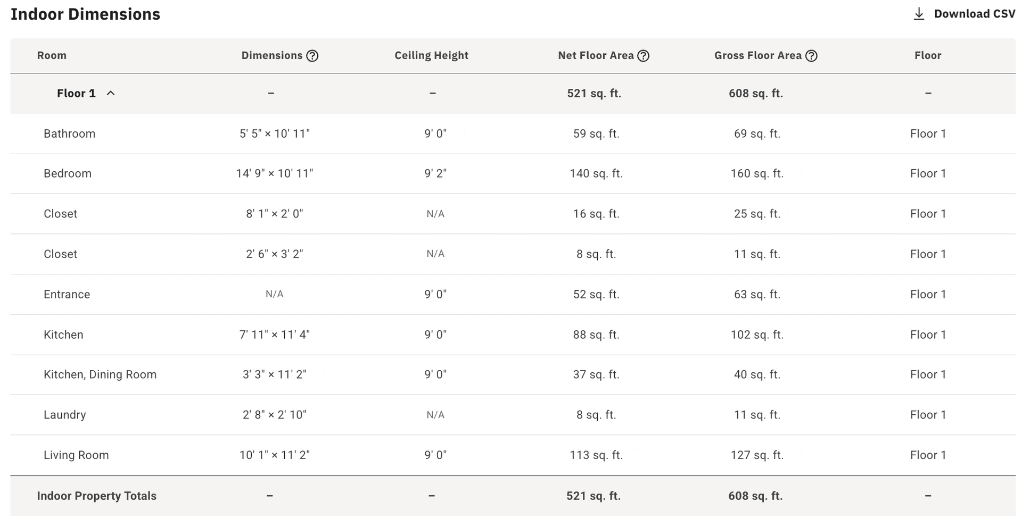Click Living Room dimensions 10' 1" × 11' 2"
The height and width of the screenshot is (518, 1022).
pos(275,455)
